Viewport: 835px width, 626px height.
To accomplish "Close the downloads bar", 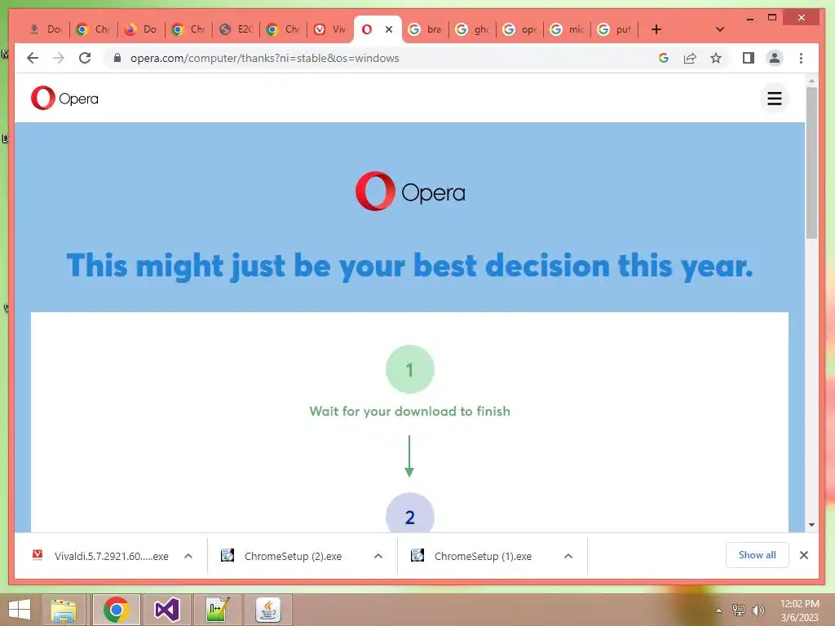I will [x=804, y=555].
